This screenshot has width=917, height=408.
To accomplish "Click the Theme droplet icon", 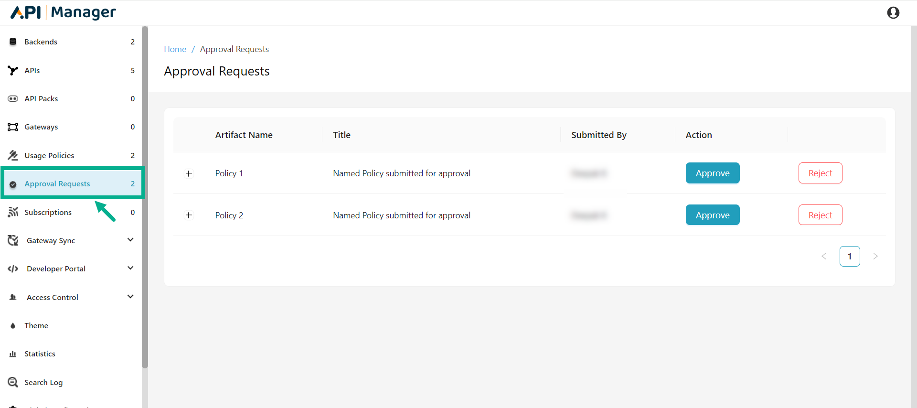I will [13, 326].
